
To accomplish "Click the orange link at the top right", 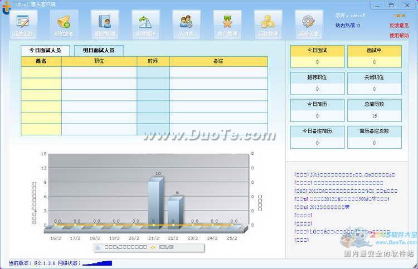I will (x=400, y=16).
